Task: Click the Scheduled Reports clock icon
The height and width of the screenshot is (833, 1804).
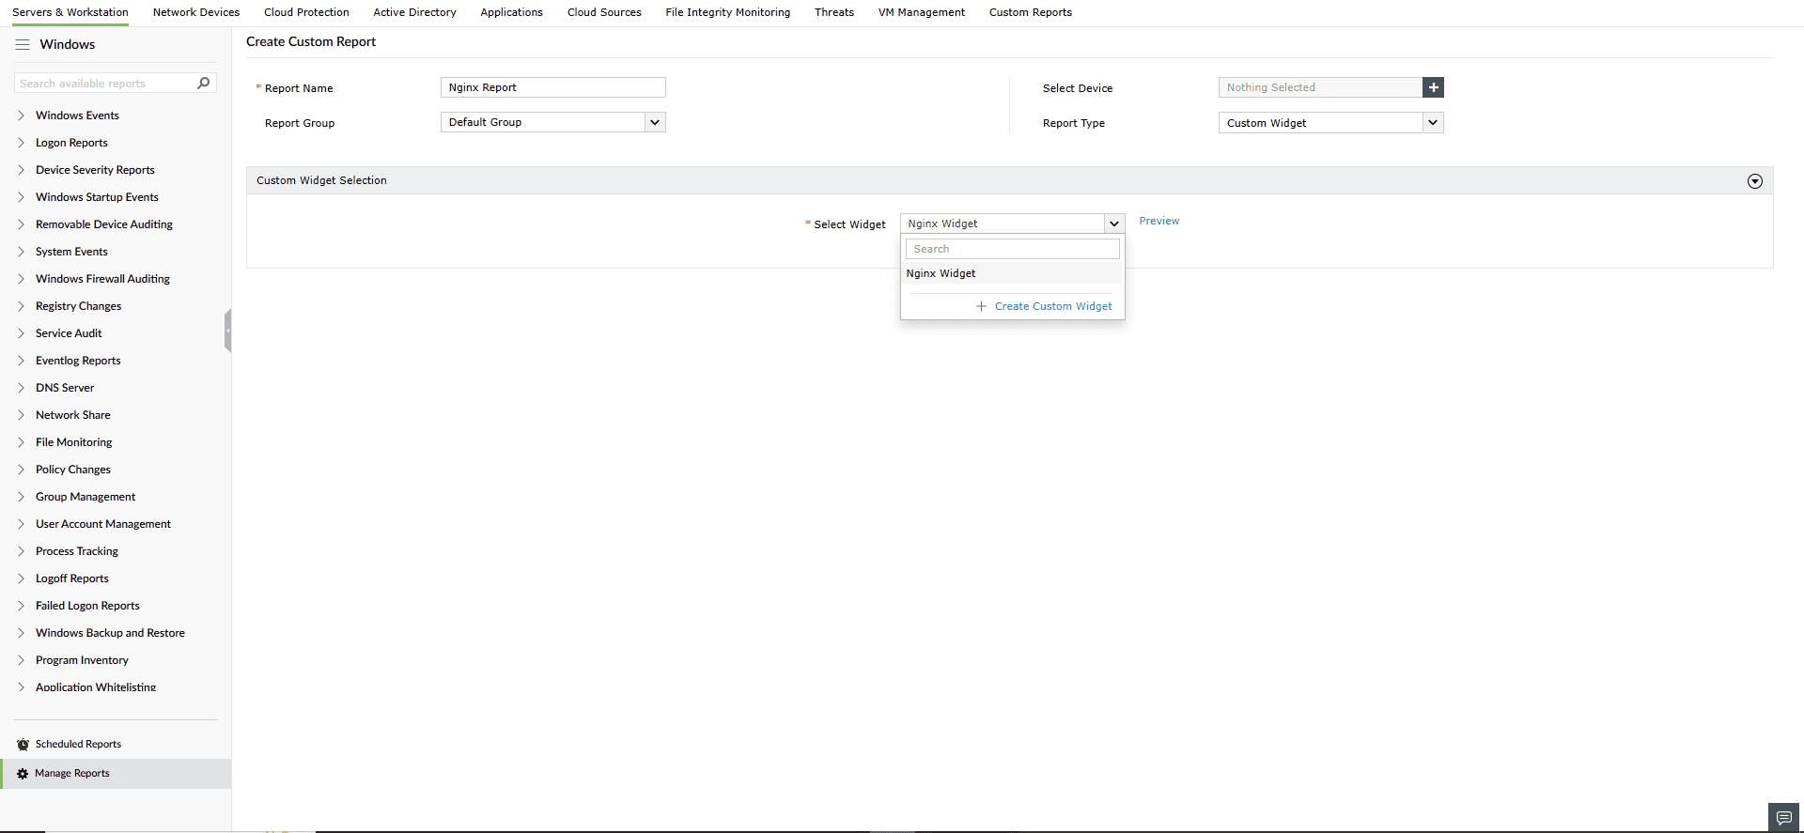Action: pos(23,744)
